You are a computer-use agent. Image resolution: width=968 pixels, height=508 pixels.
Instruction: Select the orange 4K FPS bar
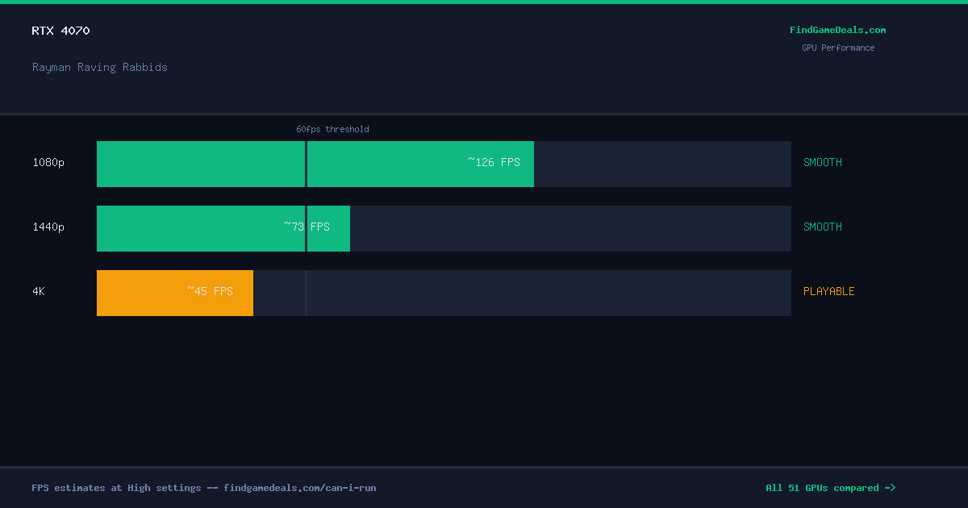coord(175,293)
